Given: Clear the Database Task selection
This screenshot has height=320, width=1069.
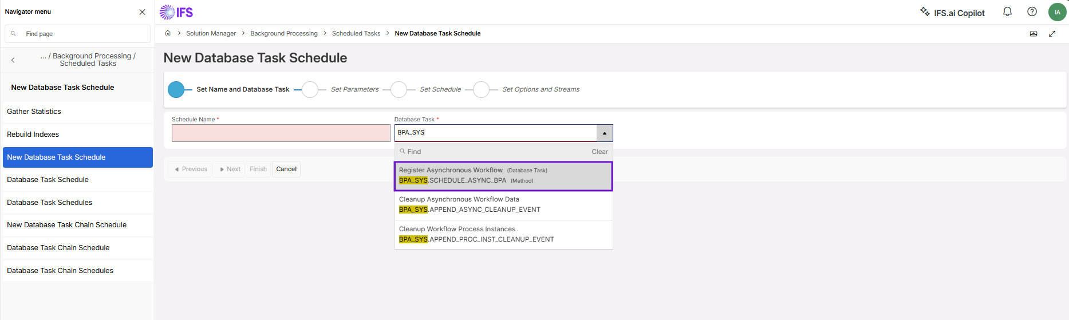Looking at the screenshot, I should pyautogui.click(x=599, y=152).
